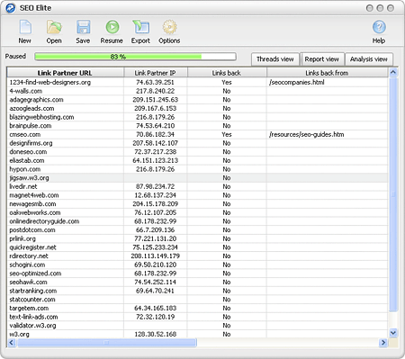Click IP address 208.113.149.179

pyautogui.click(x=156, y=256)
